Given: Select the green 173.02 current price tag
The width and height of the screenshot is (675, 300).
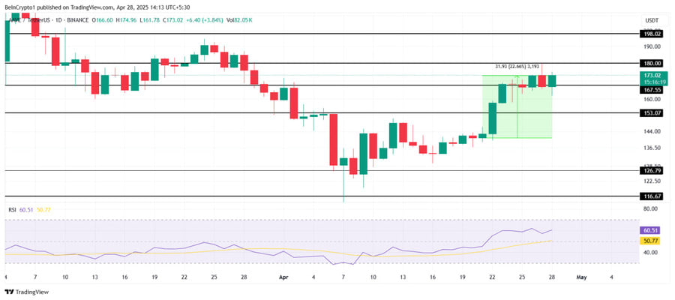Looking at the screenshot, I should pos(653,75).
